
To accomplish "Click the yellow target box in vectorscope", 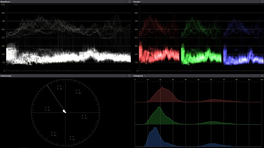I will tap(47, 108).
